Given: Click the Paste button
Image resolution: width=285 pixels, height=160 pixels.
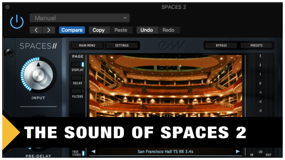Looking at the screenshot, I should pyautogui.click(x=121, y=30).
